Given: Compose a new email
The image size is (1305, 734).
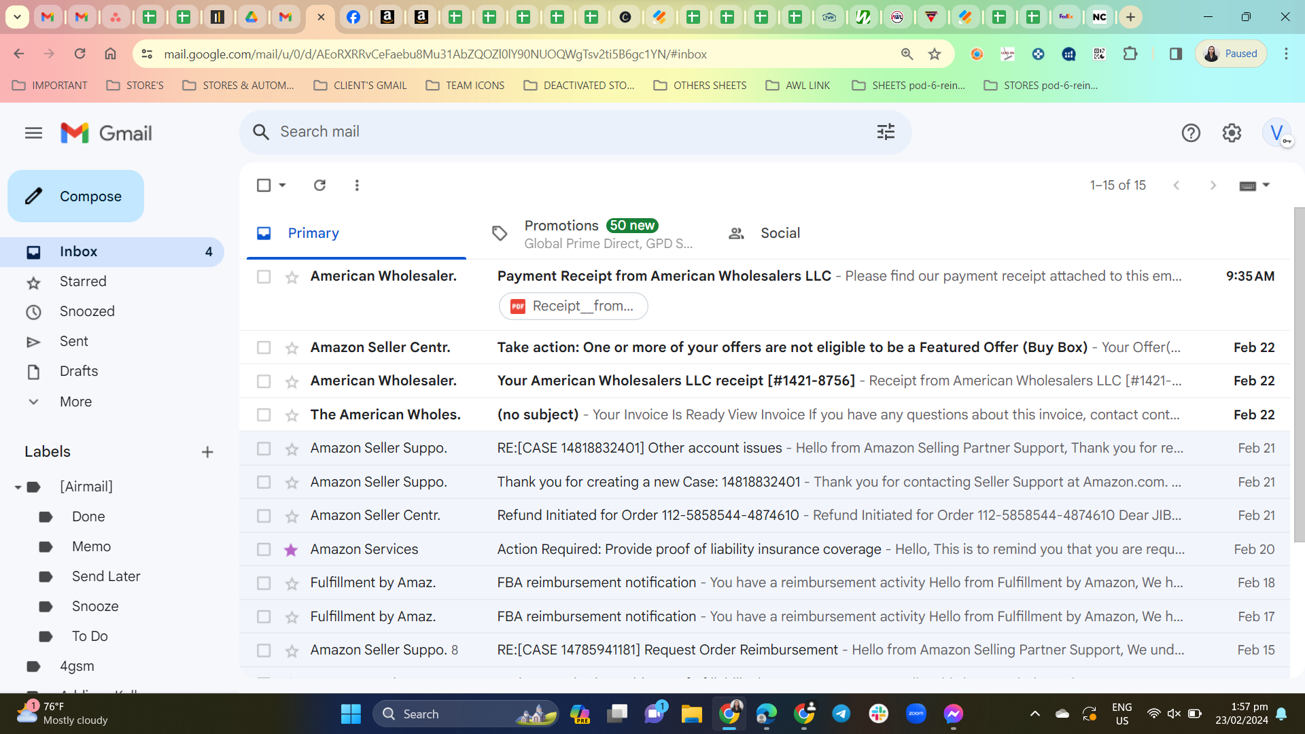Looking at the screenshot, I should [75, 196].
